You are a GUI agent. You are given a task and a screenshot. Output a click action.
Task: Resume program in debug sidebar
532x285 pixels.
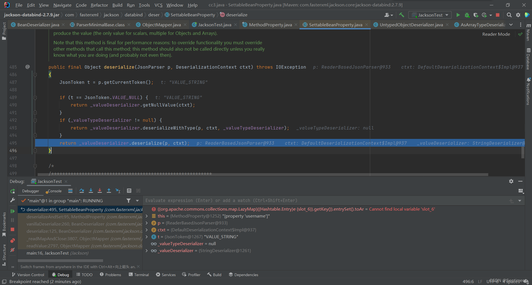12,211
